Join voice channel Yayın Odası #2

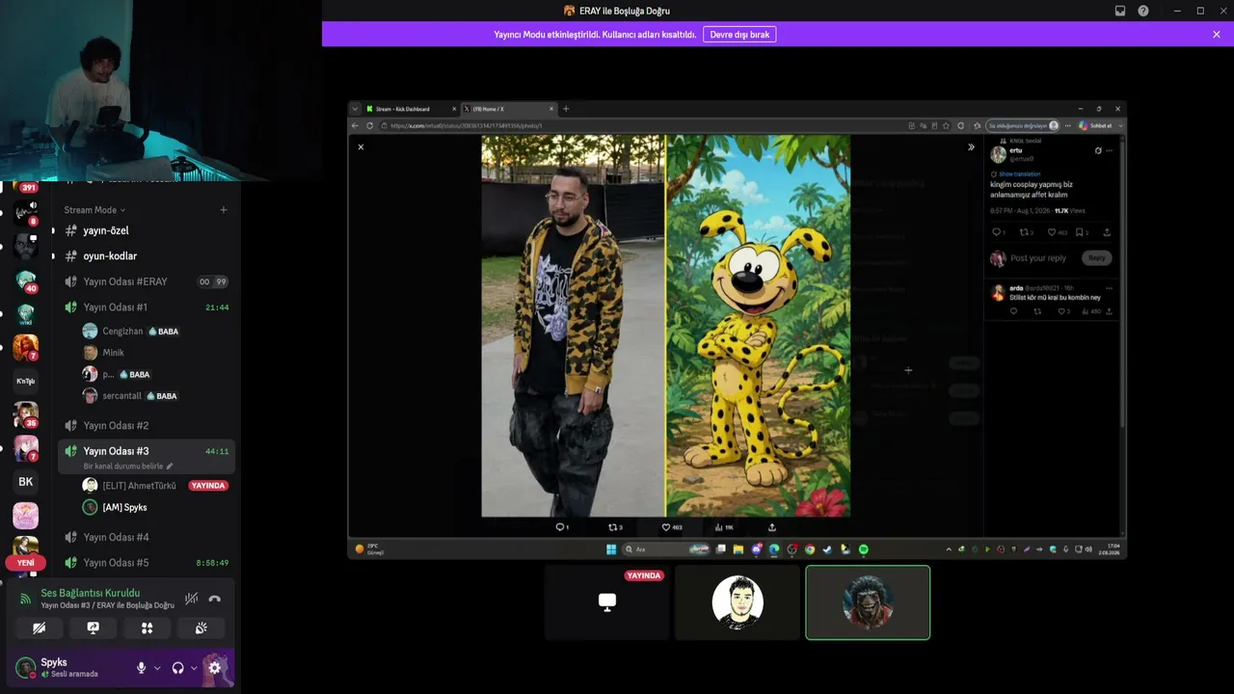coord(145,425)
